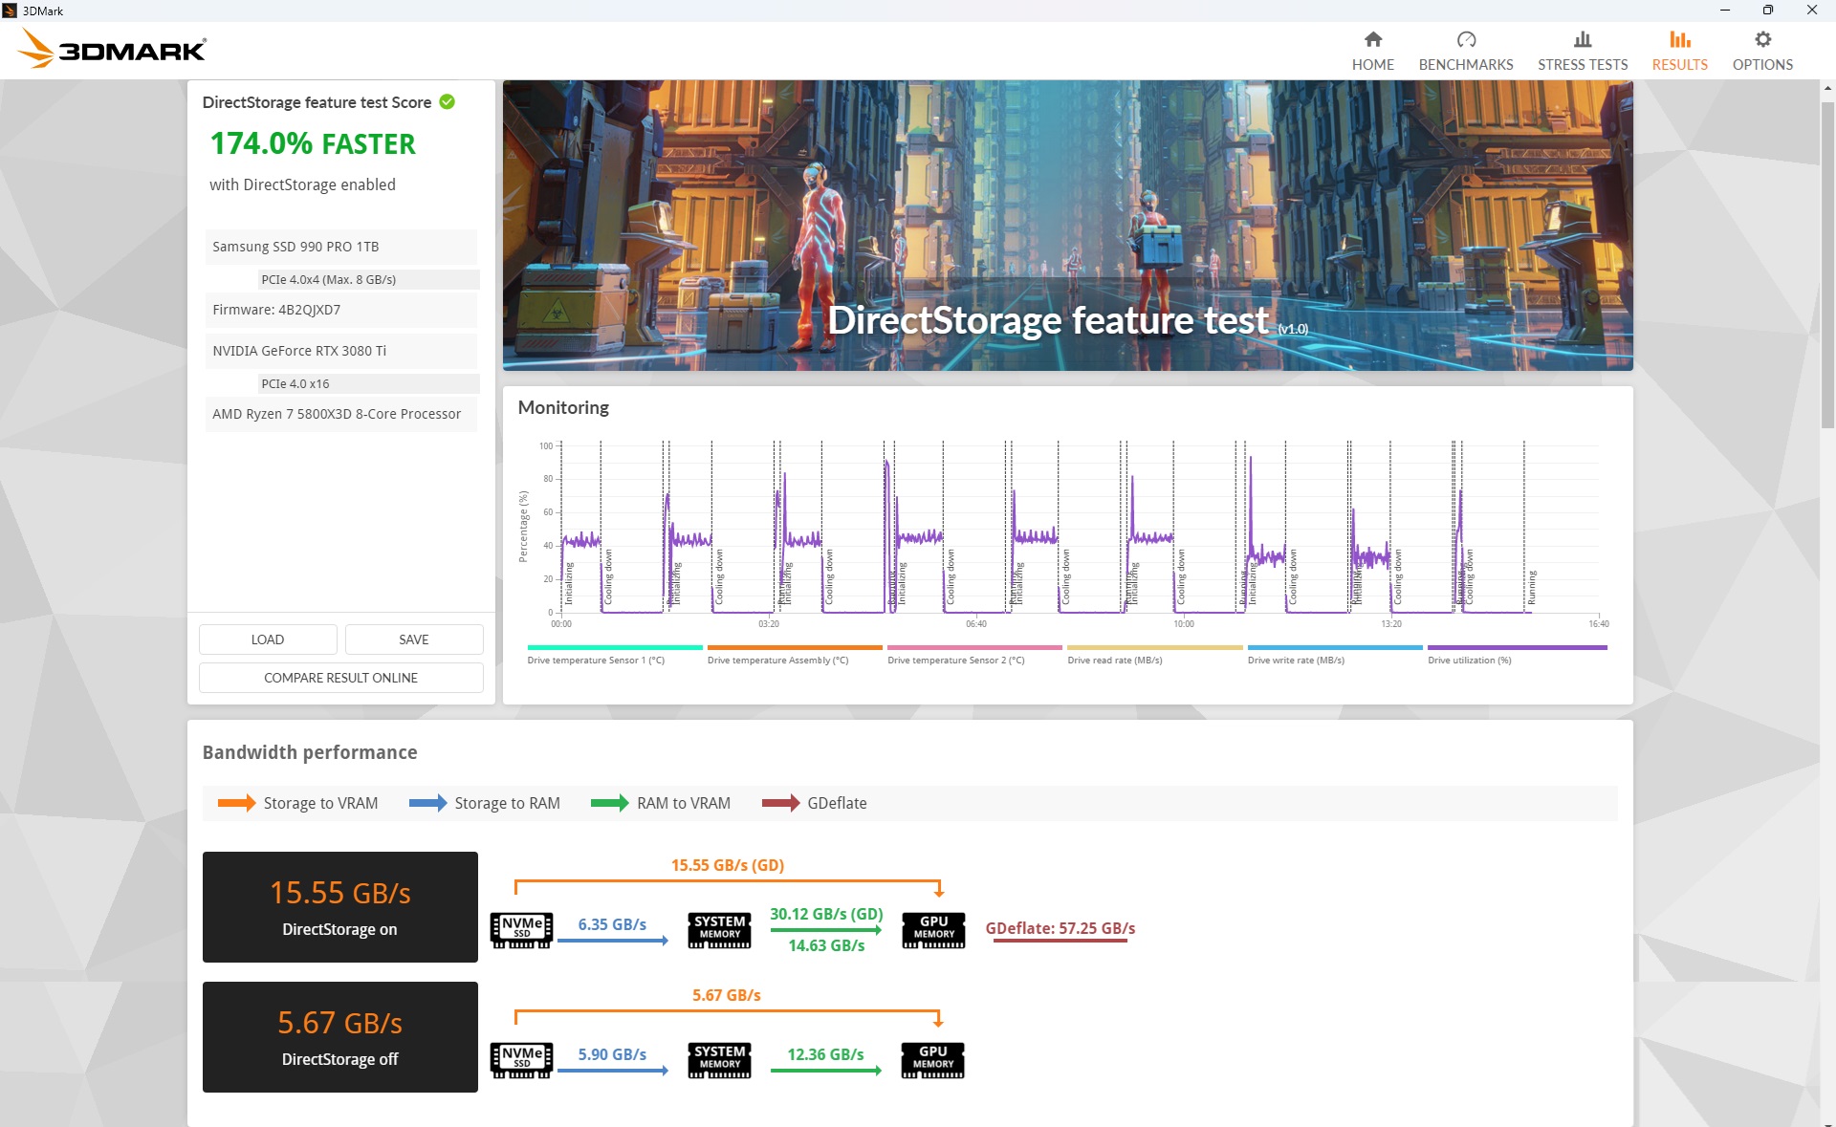
Task: Click the 3DMark title bar app icon
Action: (x=10, y=11)
